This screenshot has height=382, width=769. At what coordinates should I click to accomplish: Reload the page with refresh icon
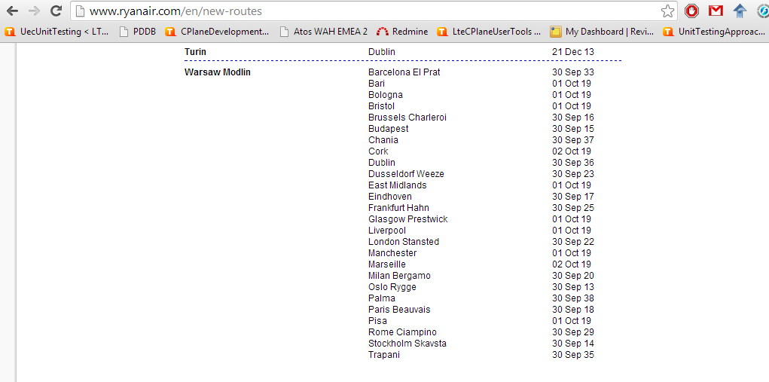[x=56, y=11]
